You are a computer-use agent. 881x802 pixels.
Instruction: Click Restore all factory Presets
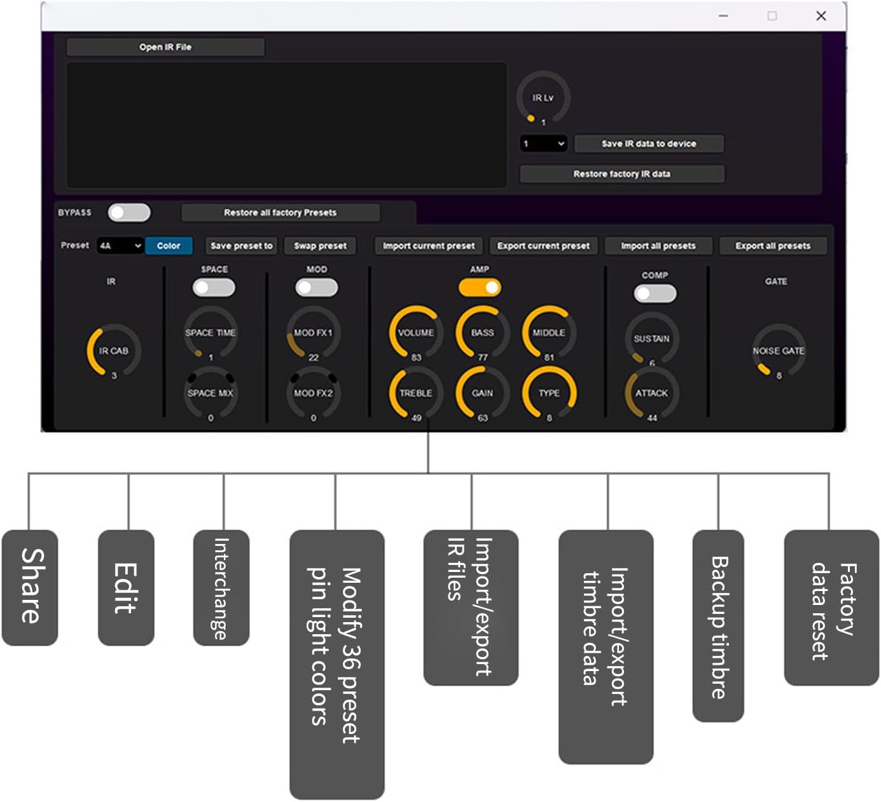(x=280, y=213)
